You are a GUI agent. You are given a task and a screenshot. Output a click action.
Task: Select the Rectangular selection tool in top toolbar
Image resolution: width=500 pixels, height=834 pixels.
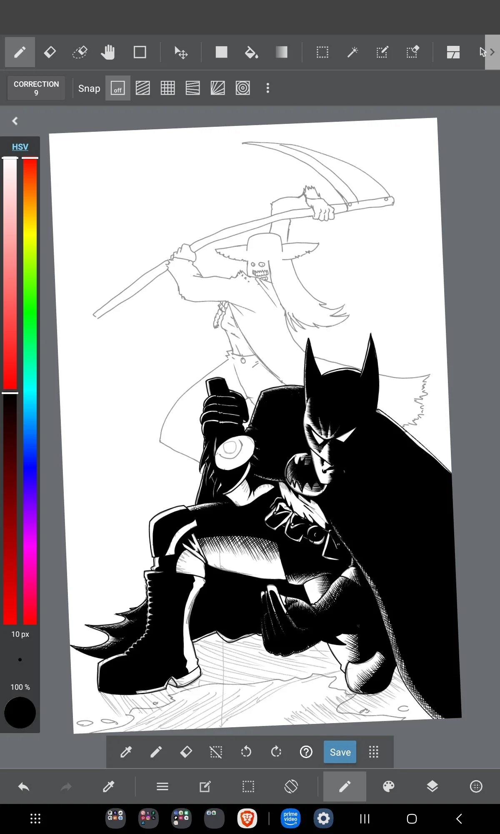322,52
